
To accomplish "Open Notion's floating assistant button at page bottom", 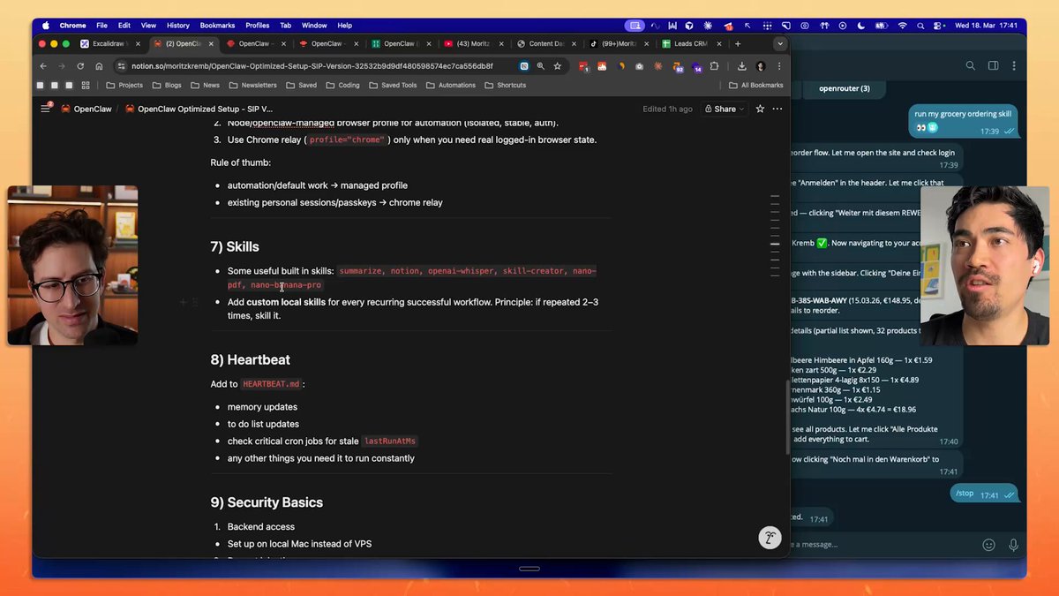I will click(770, 537).
